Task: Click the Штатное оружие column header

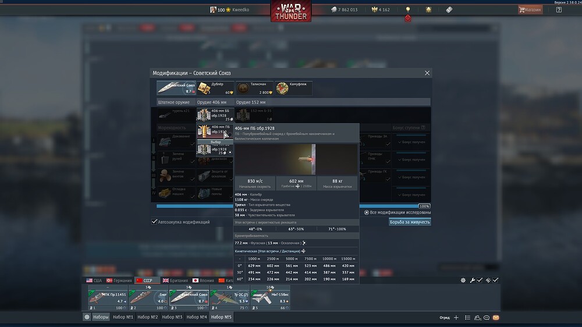Action: pyautogui.click(x=173, y=102)
